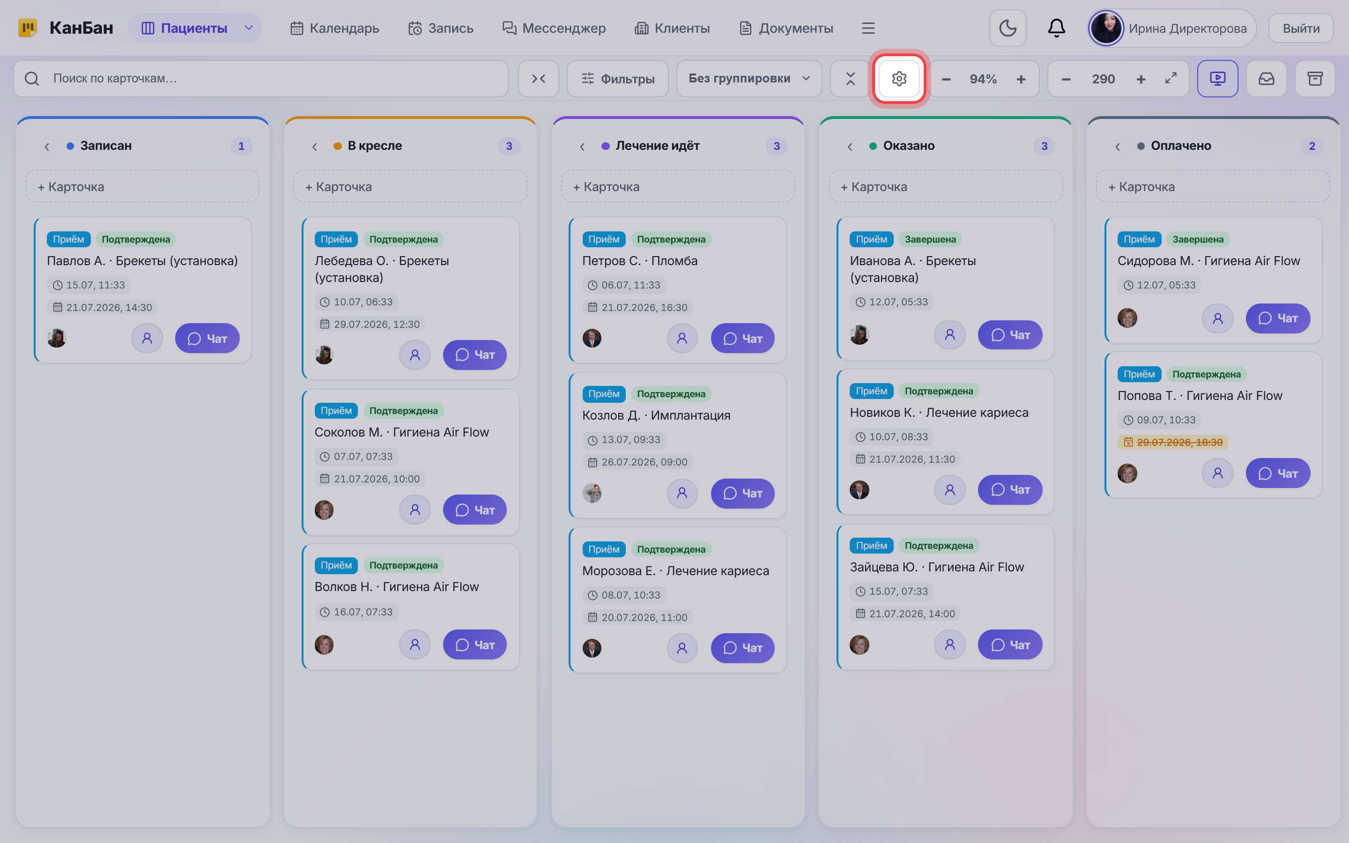This screenshot has width=1349, height=843.
Task: Collapse cards vertically icon
Action: click(850, 79)
